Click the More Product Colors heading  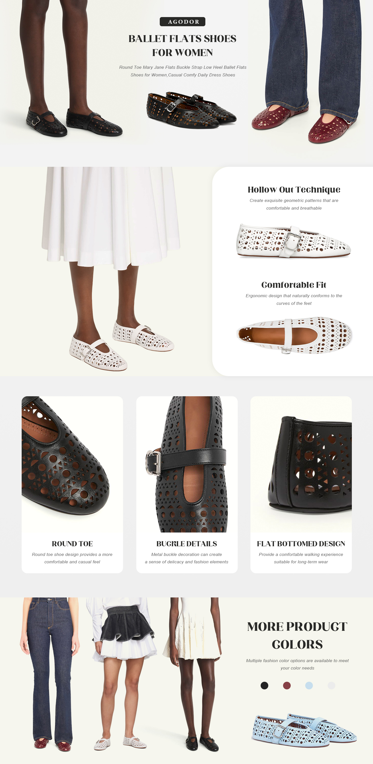point(297,635)
